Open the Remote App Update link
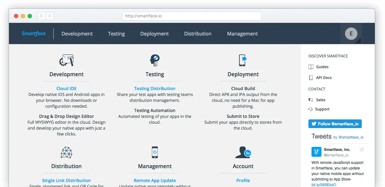The image size is (385, 187). [x=155, y=181]
